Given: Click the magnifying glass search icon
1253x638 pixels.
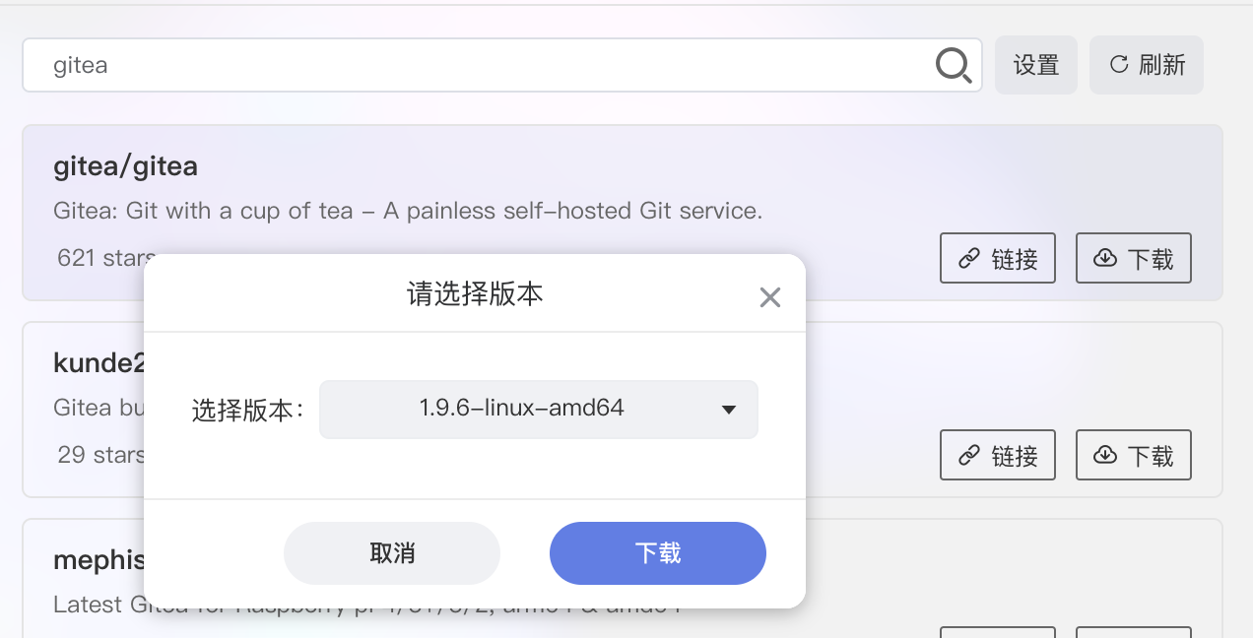Looking at the screenshot, I should coord(952,65).
